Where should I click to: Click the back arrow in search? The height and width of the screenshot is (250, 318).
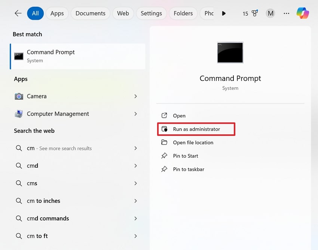click(18, 13)
